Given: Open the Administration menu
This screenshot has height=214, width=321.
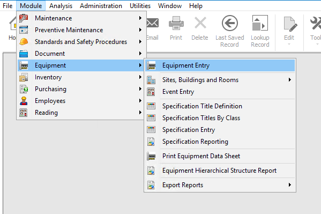Looking at the screenshot, I should 101,6.
